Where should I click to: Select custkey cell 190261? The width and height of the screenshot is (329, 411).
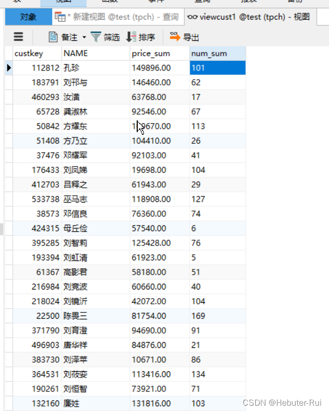pos(37,389)
